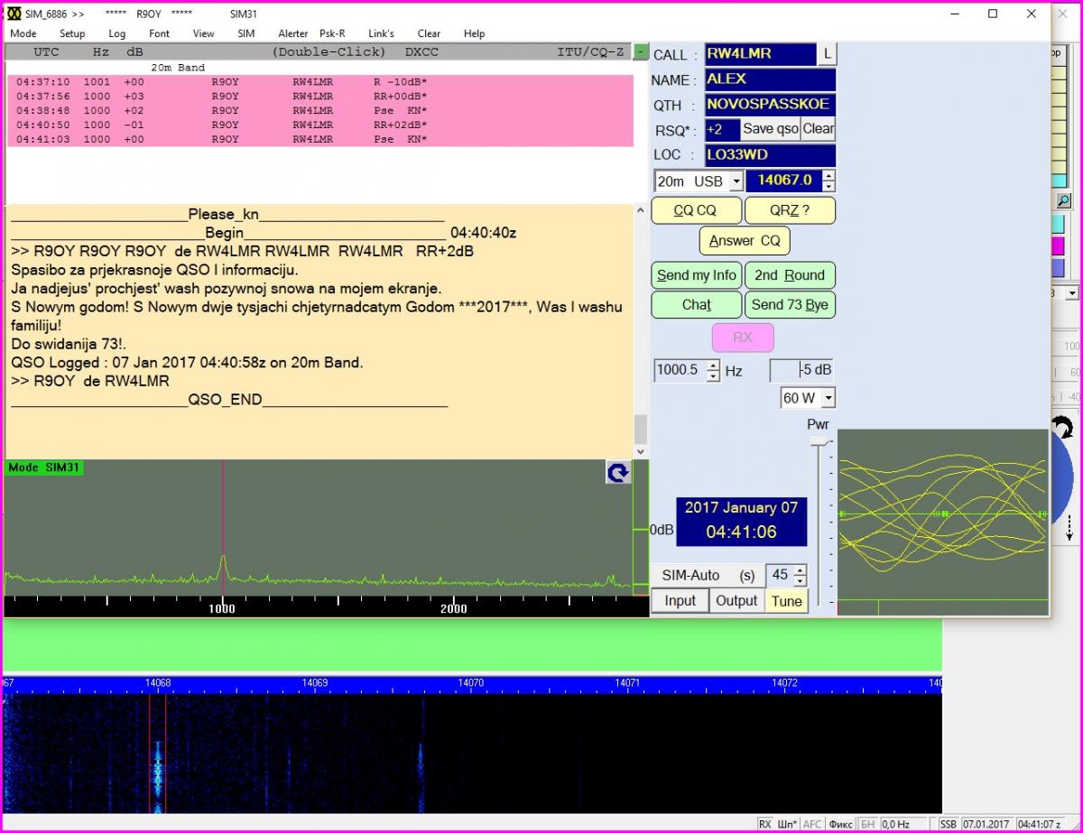Increase the 14067.0 frequency with the up arrow
The width and height of the screenshot is (1083, 833).
pos(828,175)
